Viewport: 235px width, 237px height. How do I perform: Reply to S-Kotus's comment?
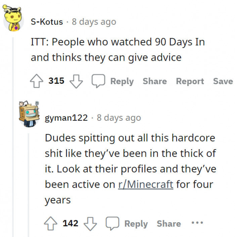[122, 81]
